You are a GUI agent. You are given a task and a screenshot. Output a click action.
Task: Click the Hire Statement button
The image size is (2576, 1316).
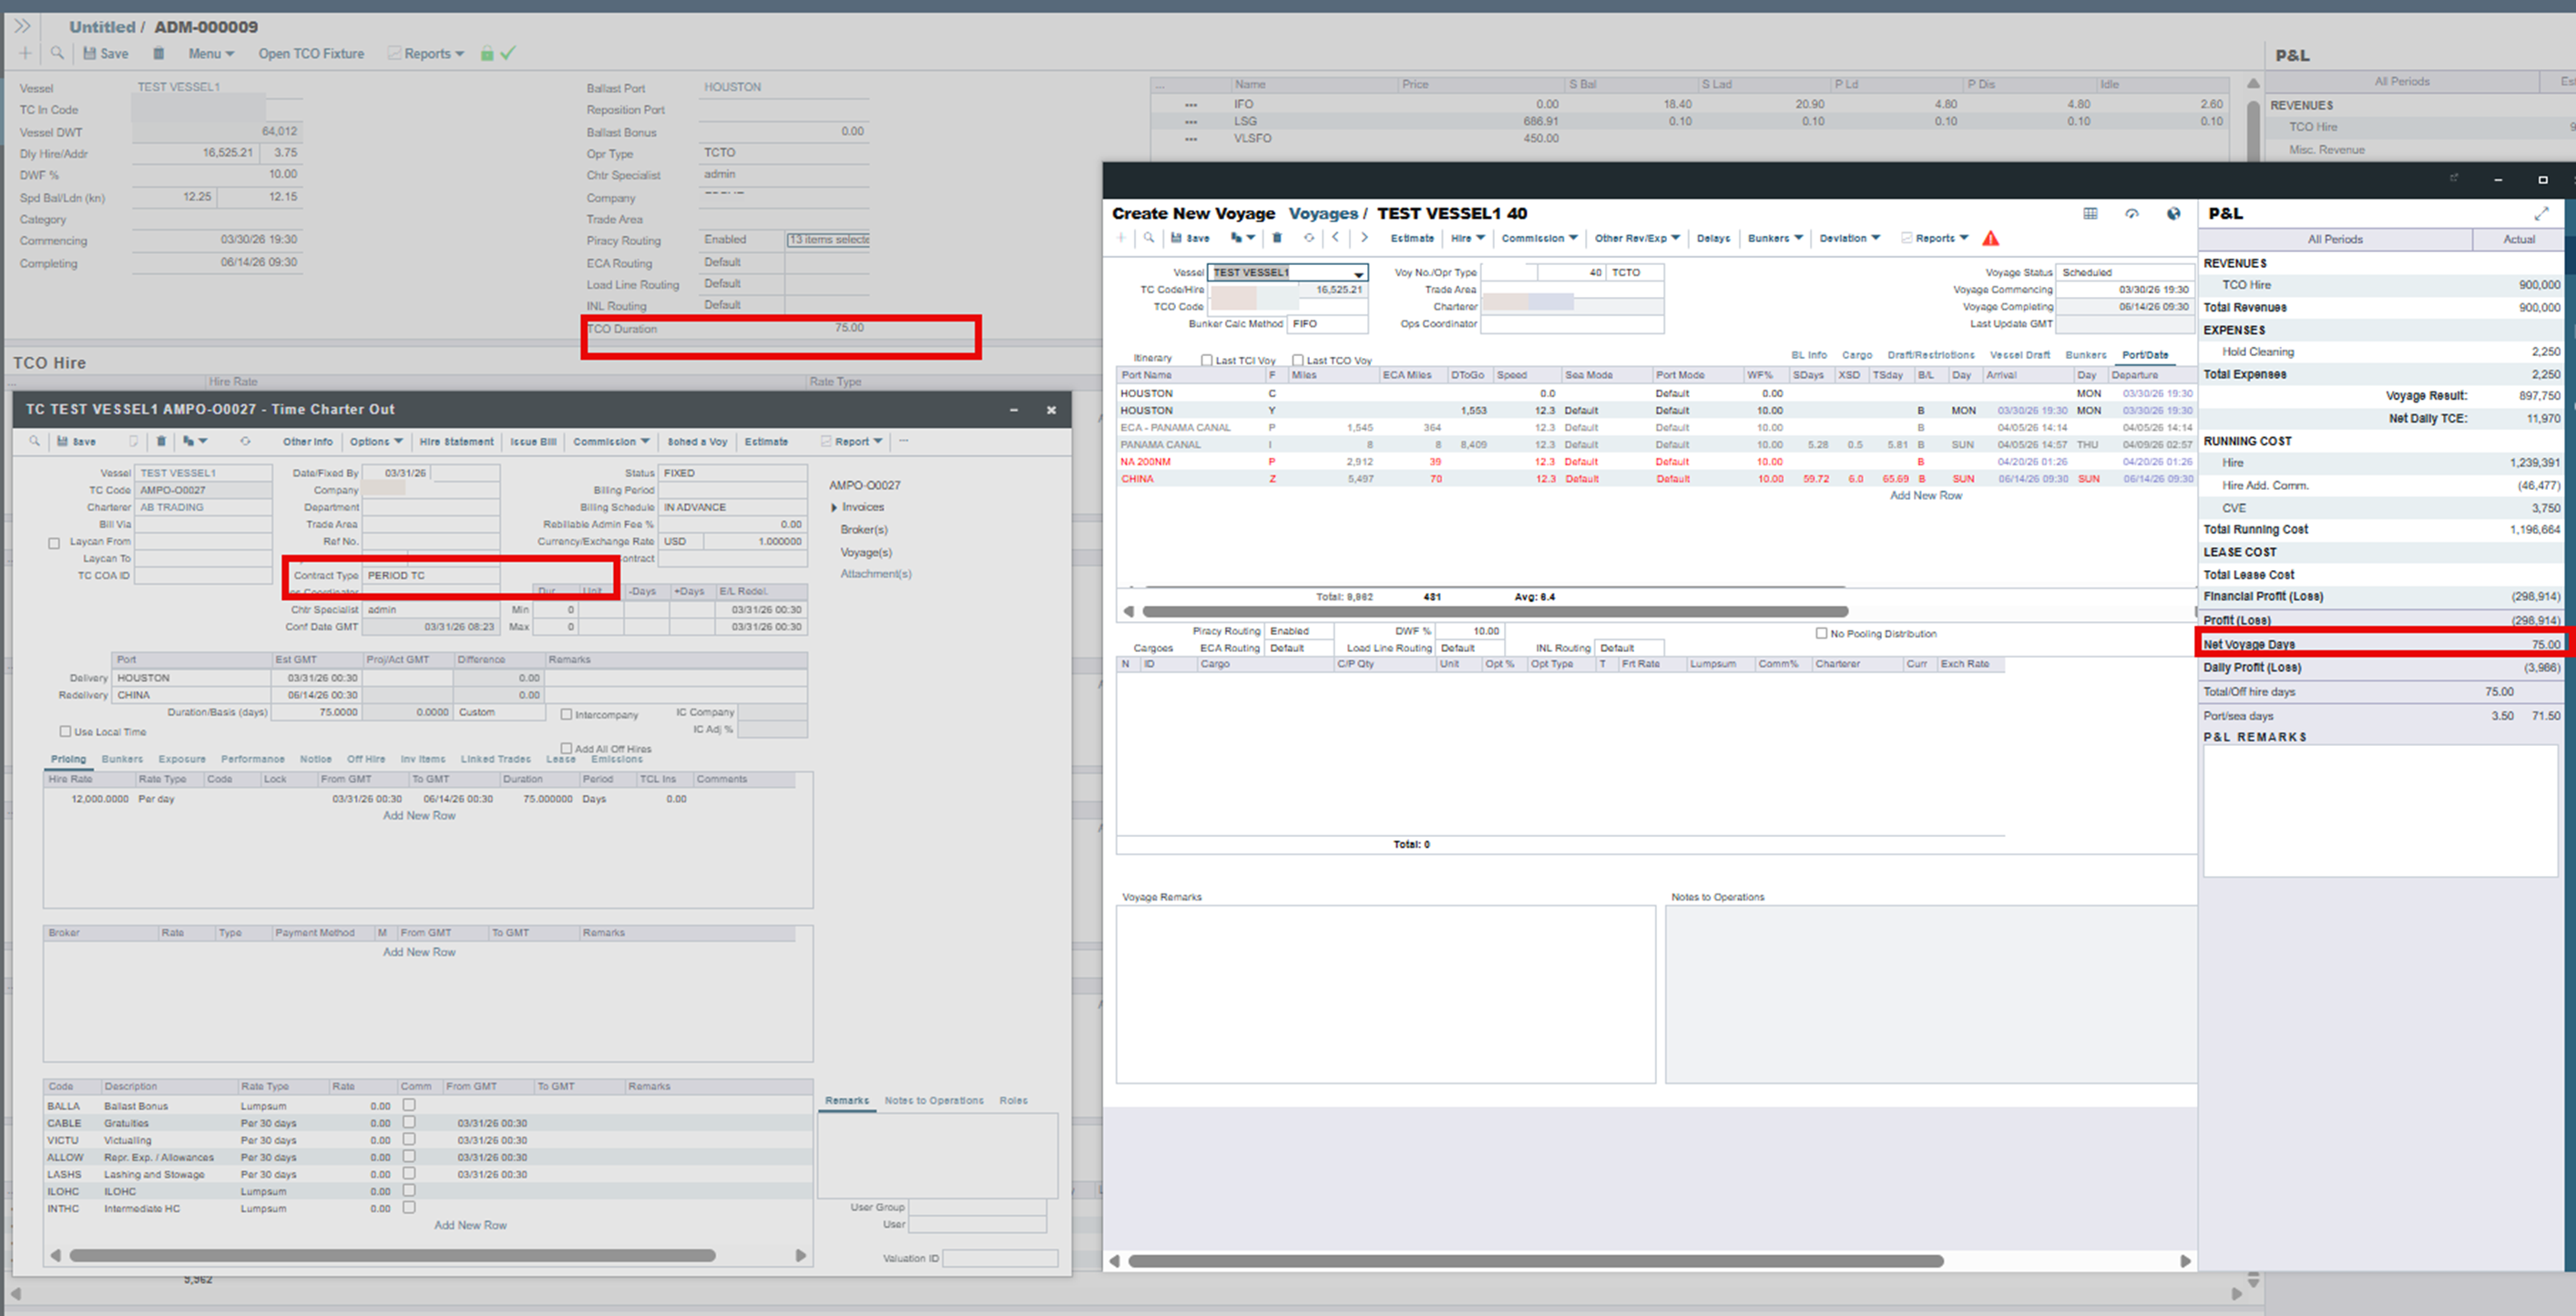point(456,441)
